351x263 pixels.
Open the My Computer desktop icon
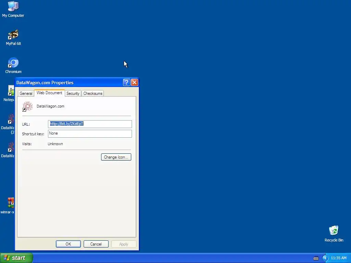13,9
